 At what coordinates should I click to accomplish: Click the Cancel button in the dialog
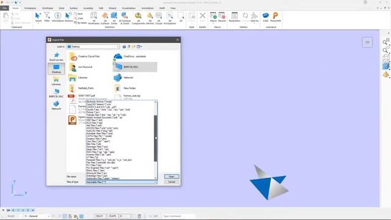172,182
